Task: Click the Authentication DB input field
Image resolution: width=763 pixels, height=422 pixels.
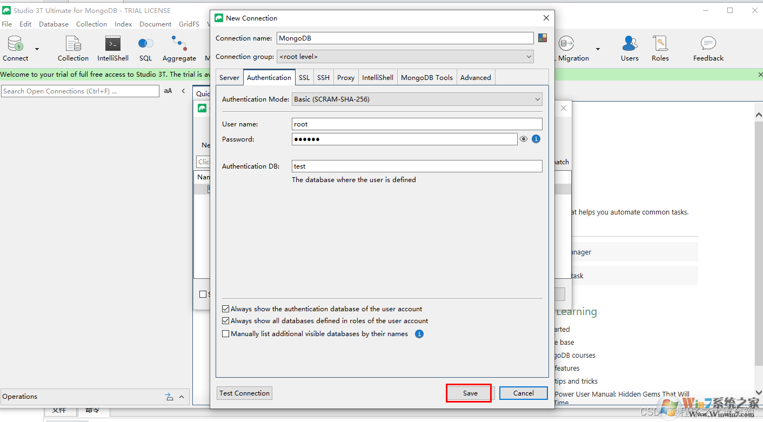Action: [417, 166]
